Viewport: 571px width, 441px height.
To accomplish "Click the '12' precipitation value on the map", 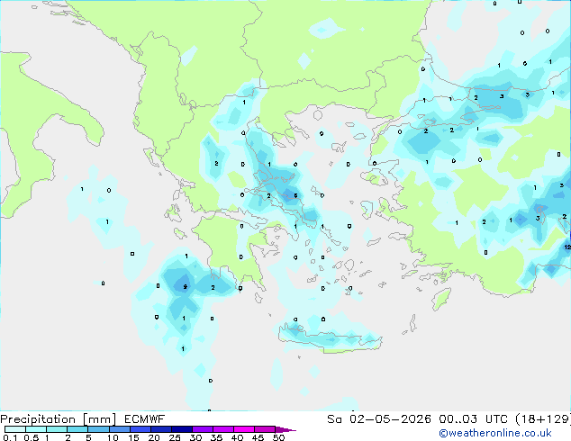I will click(567, 247).
